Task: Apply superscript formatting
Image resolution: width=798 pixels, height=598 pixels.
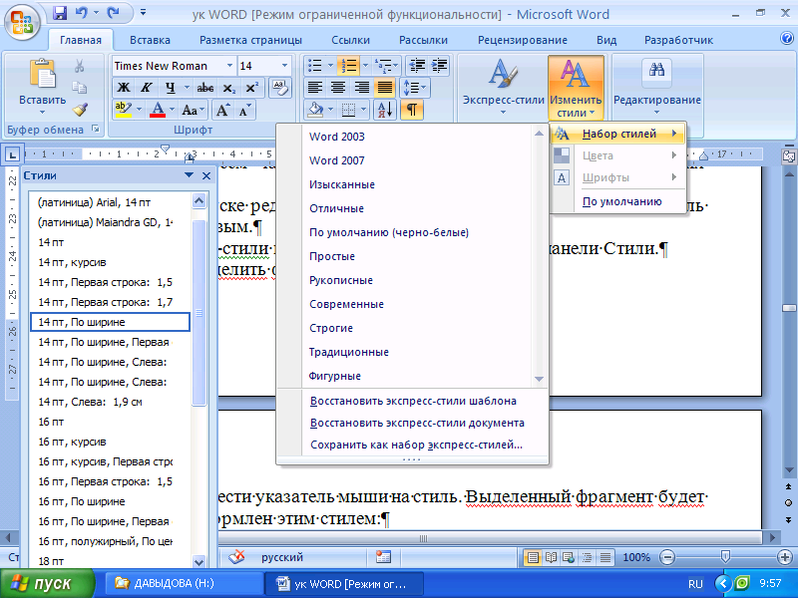Action: tap(252, 88)
